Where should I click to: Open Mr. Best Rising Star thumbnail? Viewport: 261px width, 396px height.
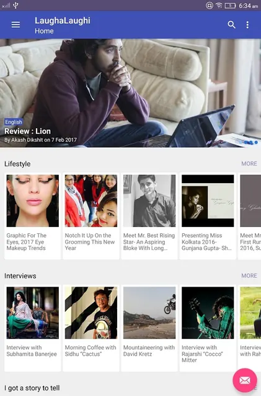pos(149,200)
